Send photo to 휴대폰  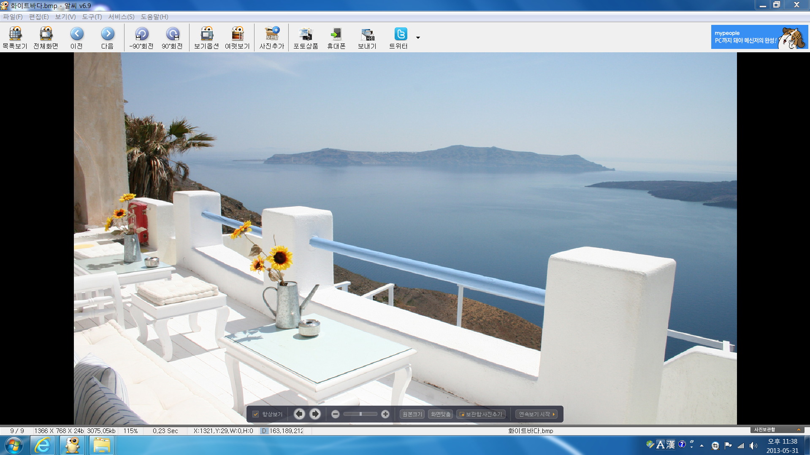point(336,38)
